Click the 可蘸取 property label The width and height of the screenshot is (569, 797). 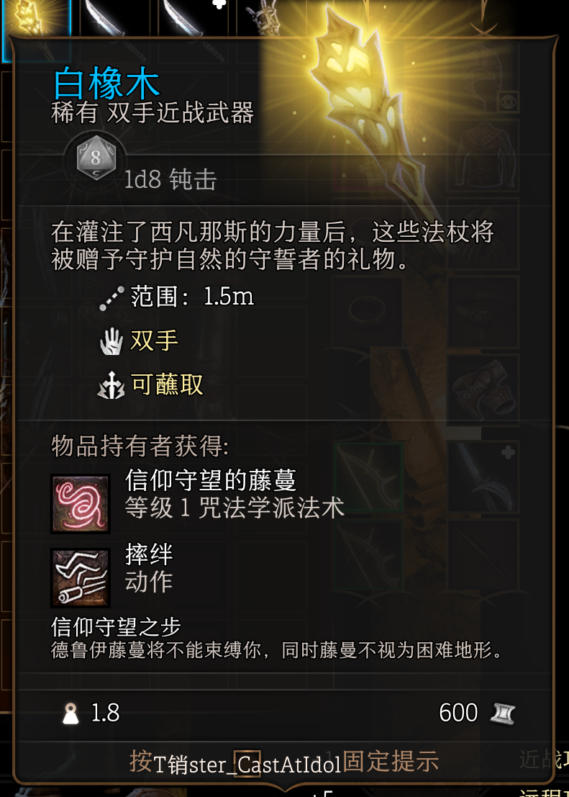(x=167, y=385)
